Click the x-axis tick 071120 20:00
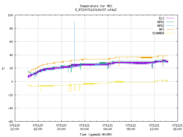 [x=61, y=127]
